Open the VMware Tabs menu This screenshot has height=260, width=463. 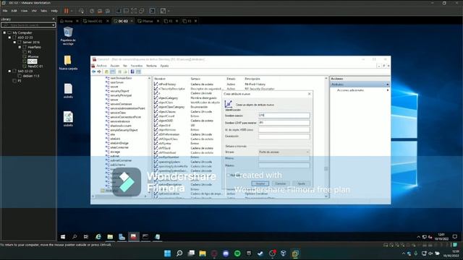pyautogui.click(x=43, y=11)
